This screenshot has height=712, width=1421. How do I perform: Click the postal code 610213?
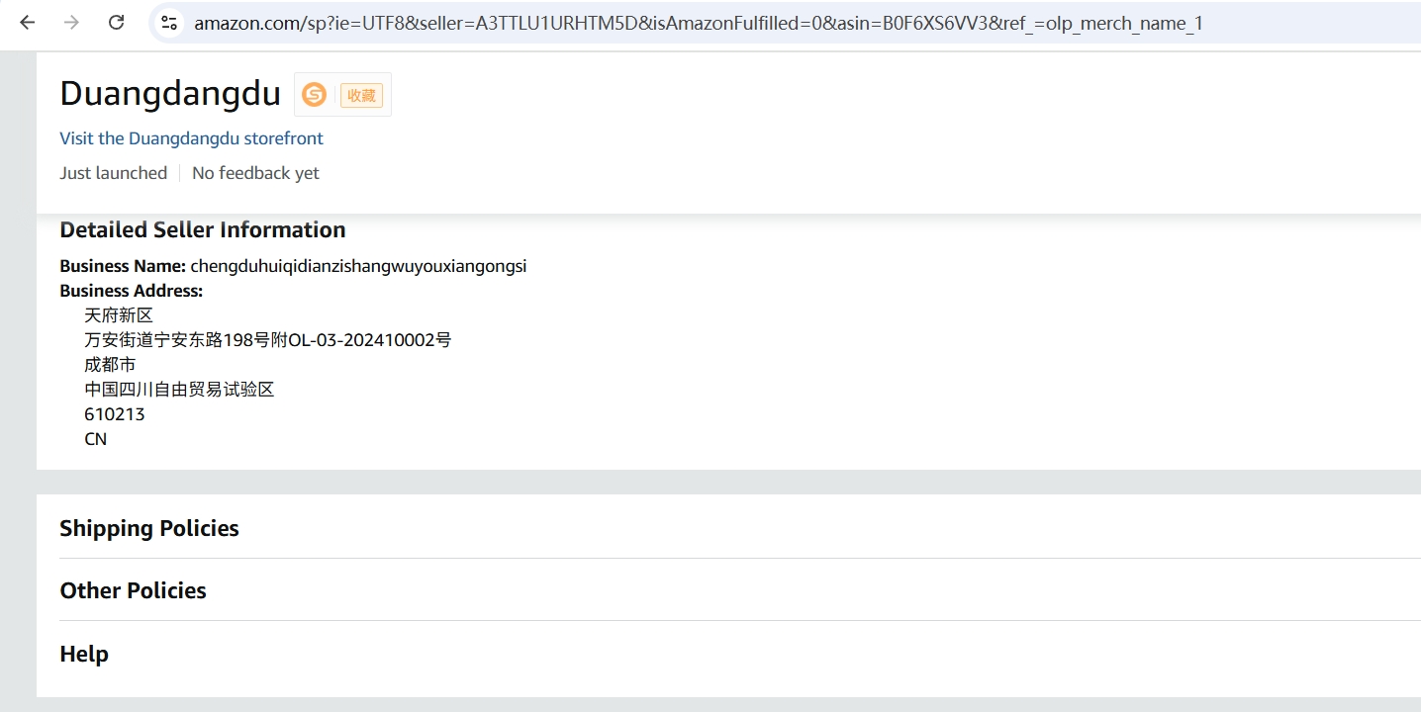coord(115,414)
